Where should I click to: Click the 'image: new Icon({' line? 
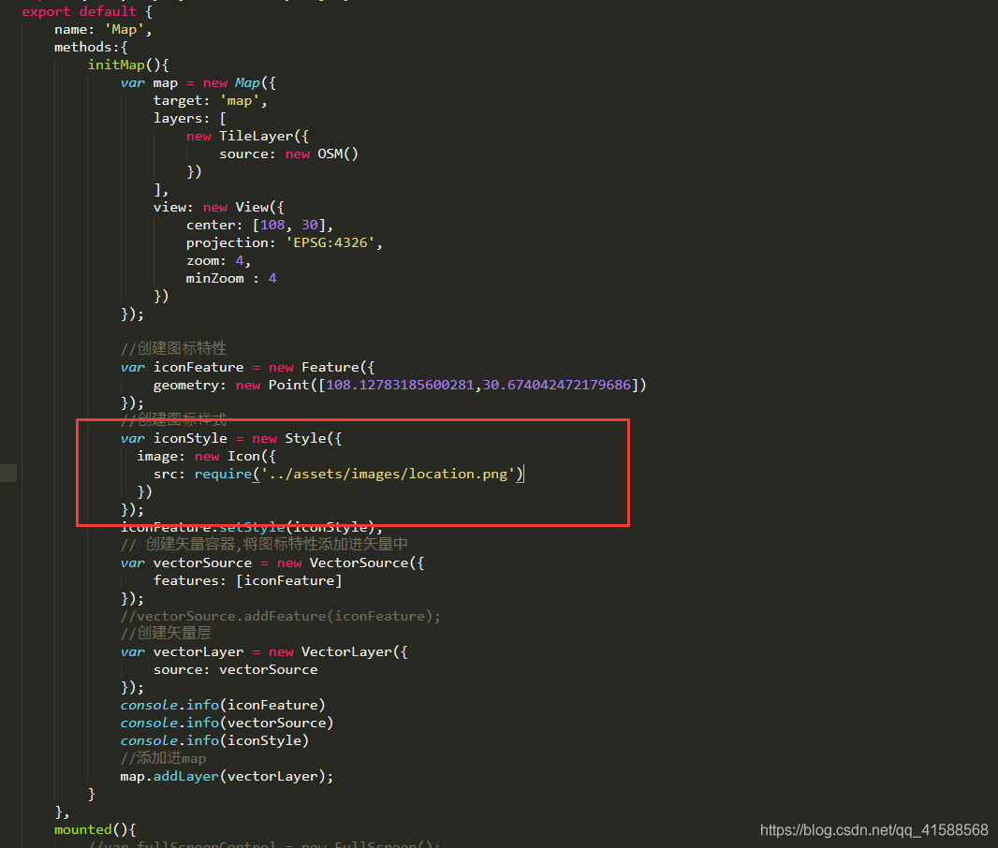[x=206, y=456]
